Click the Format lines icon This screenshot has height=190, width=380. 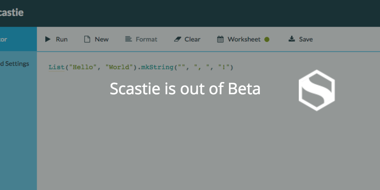click(128, 39)
